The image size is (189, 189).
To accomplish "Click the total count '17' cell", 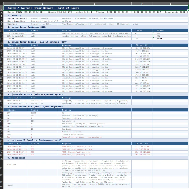I will [x=142, y=39].
